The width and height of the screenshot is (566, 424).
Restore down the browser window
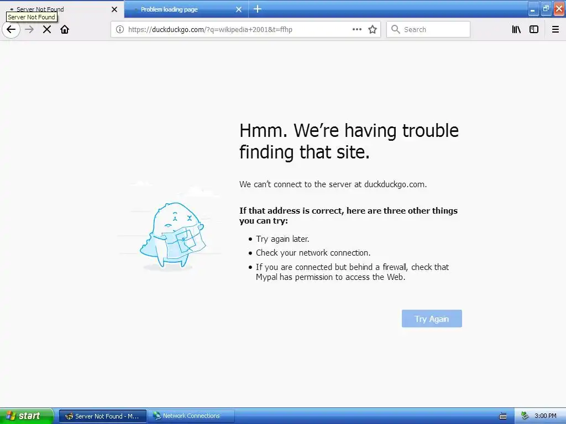546,9
